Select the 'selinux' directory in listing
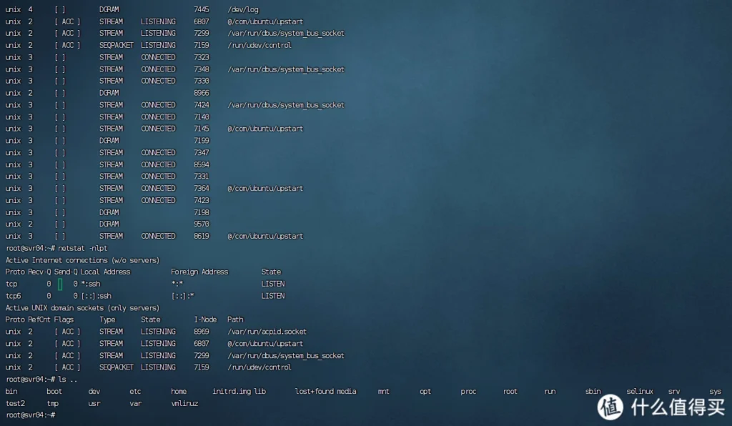The width and height of the screenshot is (732, 426). pos(640,392)
